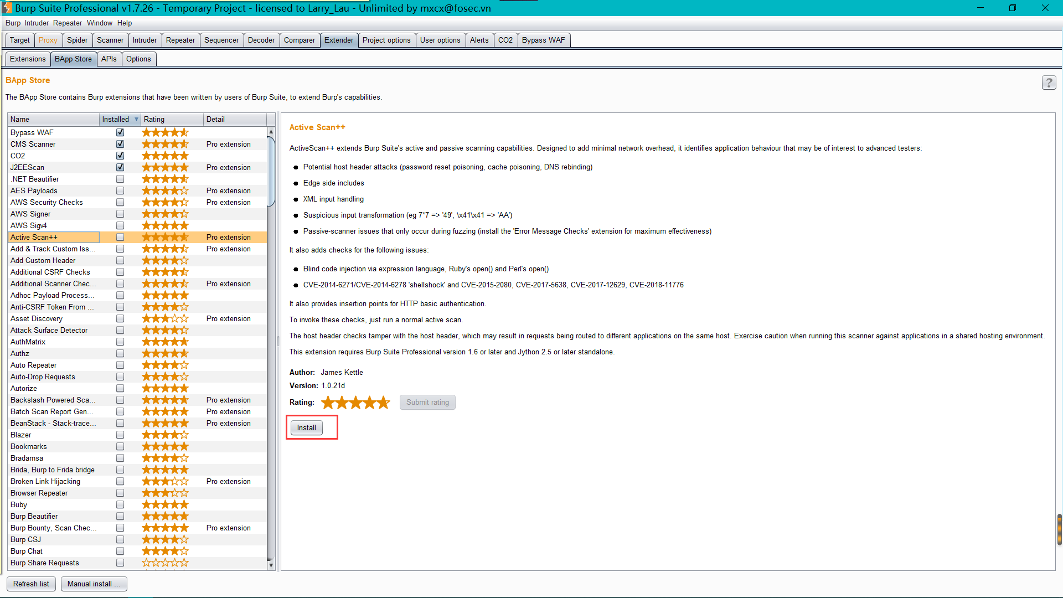Click the first star in the Rating field
Viewport: 1063px width, 598px height.
coord(328,403)
